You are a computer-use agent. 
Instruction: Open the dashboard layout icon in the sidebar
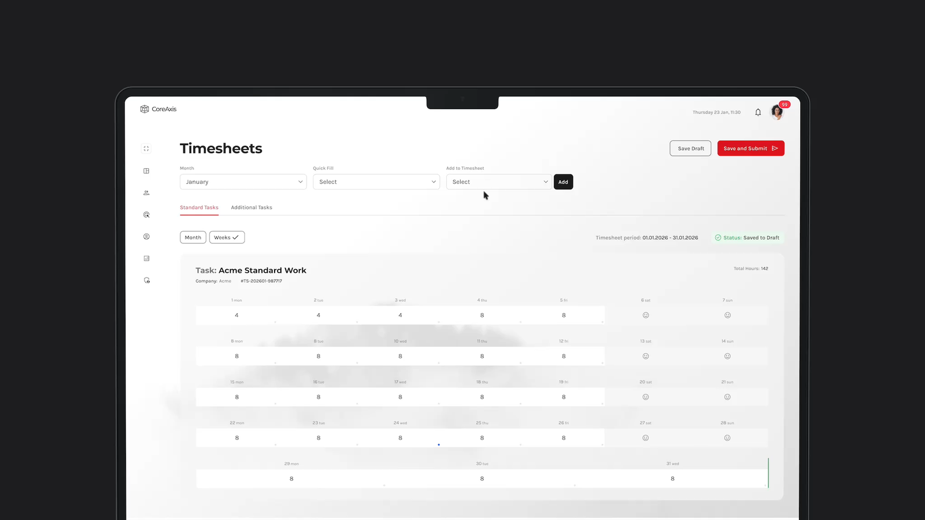coord(146,170)
